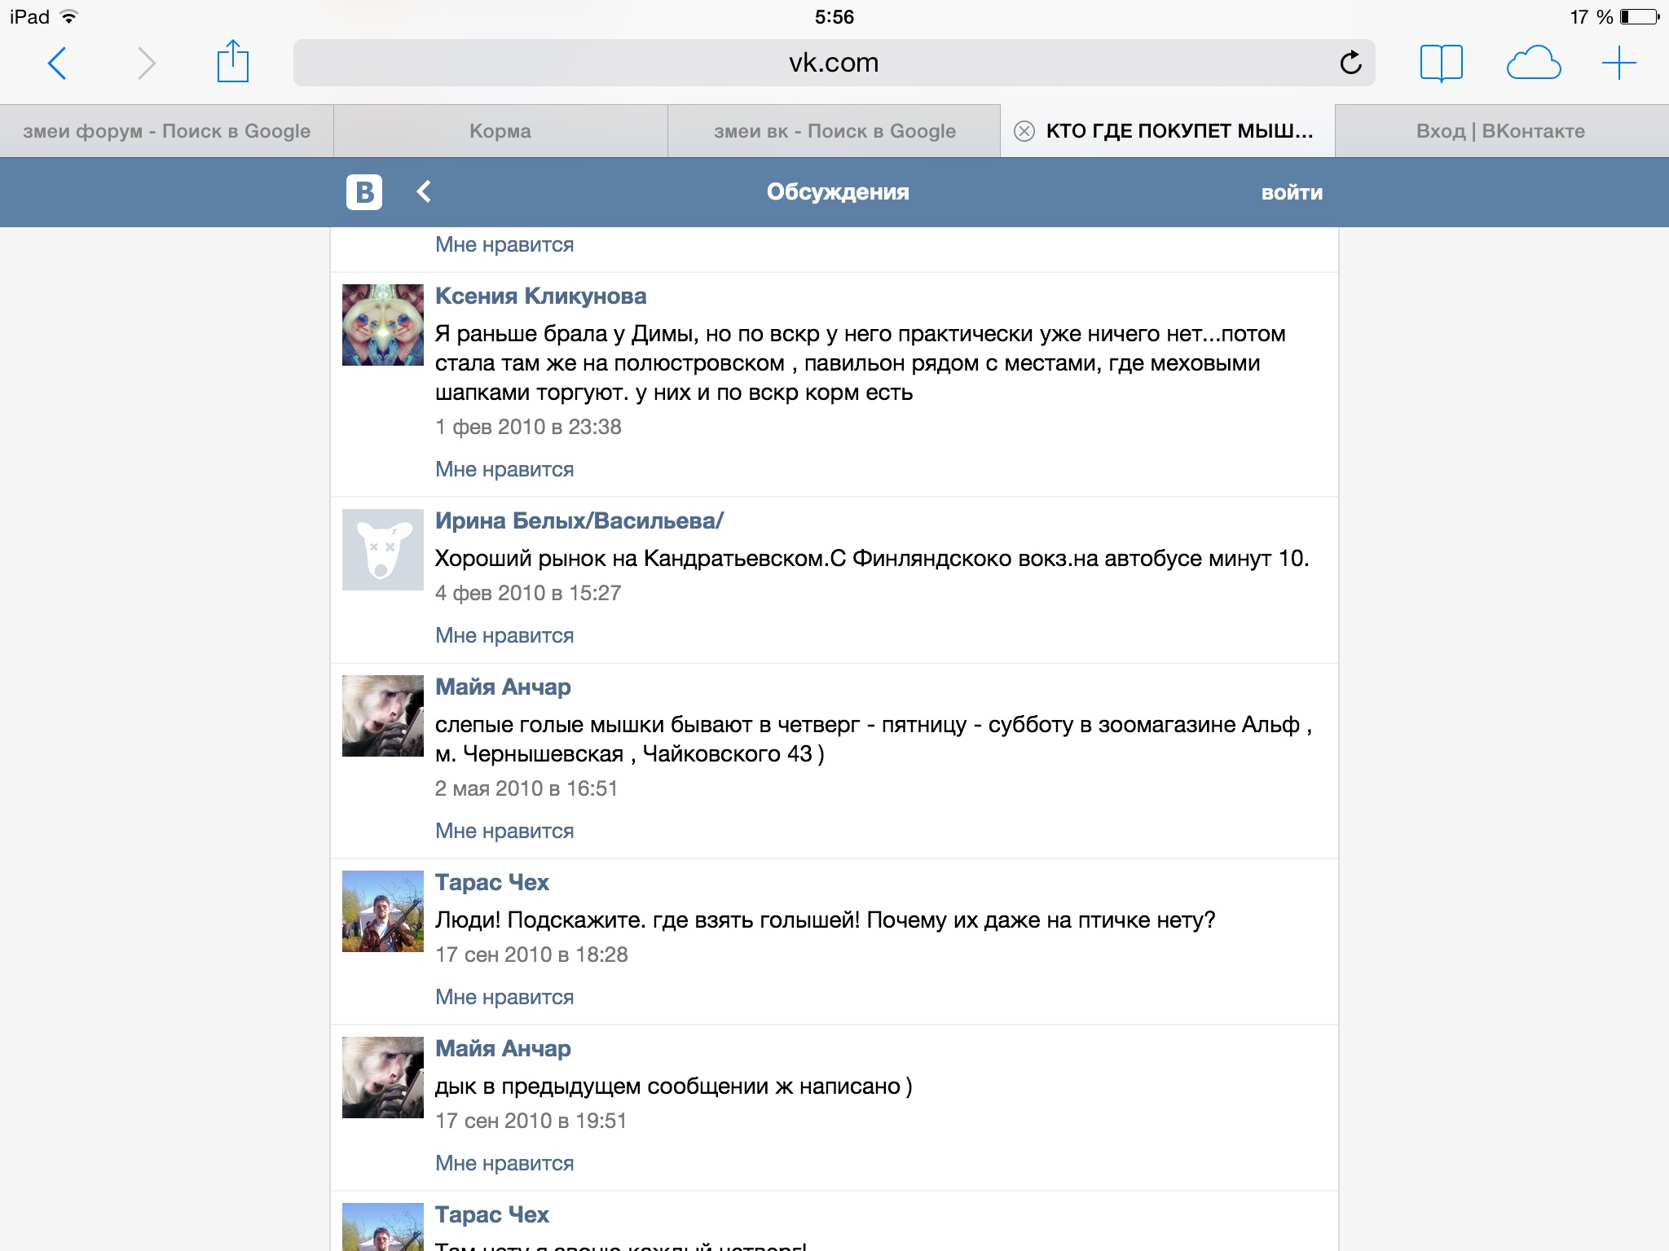1669x1251 pixels.
Task: Tap Safari back arrow button
Action: 57,63
